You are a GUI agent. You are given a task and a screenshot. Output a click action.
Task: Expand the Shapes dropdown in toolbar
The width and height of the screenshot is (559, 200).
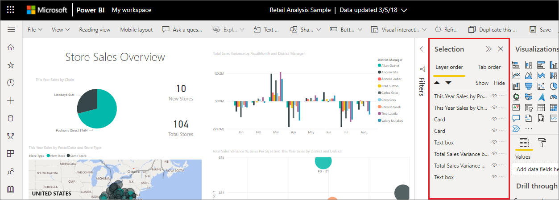pyautogui.click(x=319, y=30)
